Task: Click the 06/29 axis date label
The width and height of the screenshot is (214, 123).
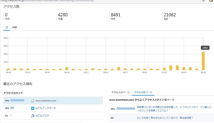Action: pyautogui.click(x=203, y=72)
